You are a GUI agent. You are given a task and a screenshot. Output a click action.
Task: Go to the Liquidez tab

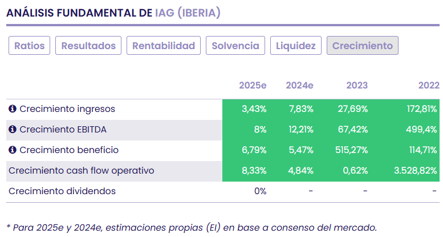pos(296,46)
